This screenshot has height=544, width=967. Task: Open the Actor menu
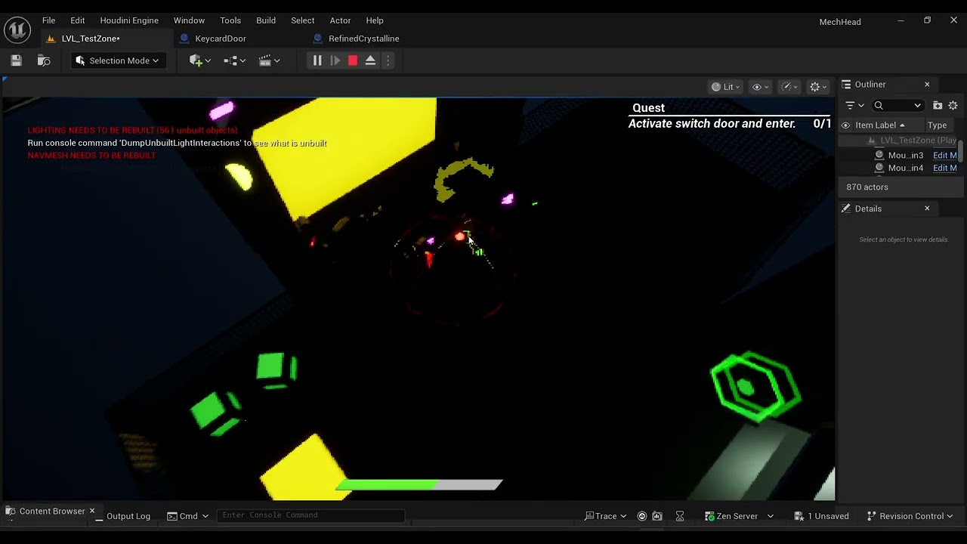point(340,20)
